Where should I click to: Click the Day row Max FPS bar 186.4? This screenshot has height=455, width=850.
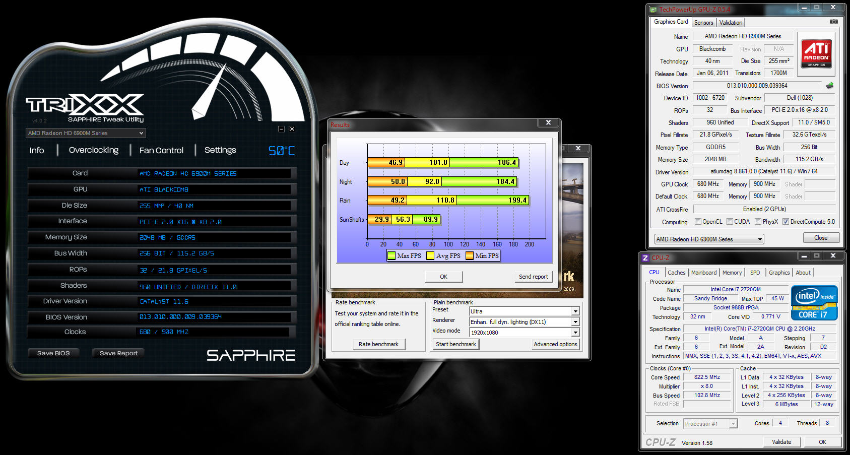point(484,162)
